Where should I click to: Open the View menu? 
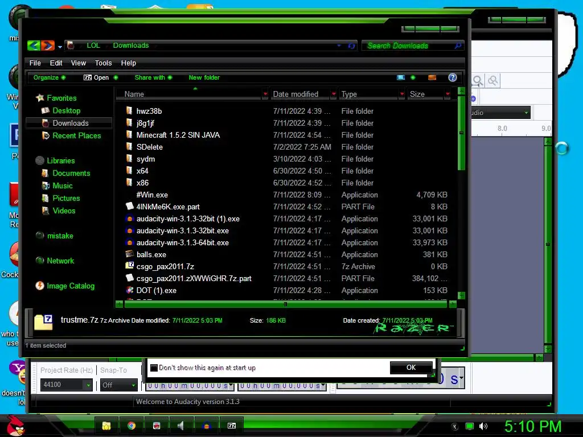tap(79, 63)
